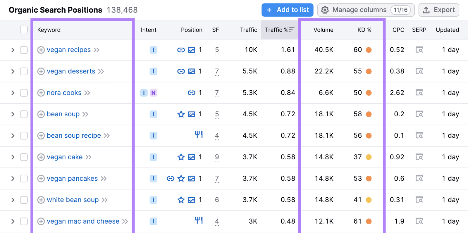Toggle the select-all checkbox in header
The width and height of the screenshot is (468, 233).
point(24,30)
